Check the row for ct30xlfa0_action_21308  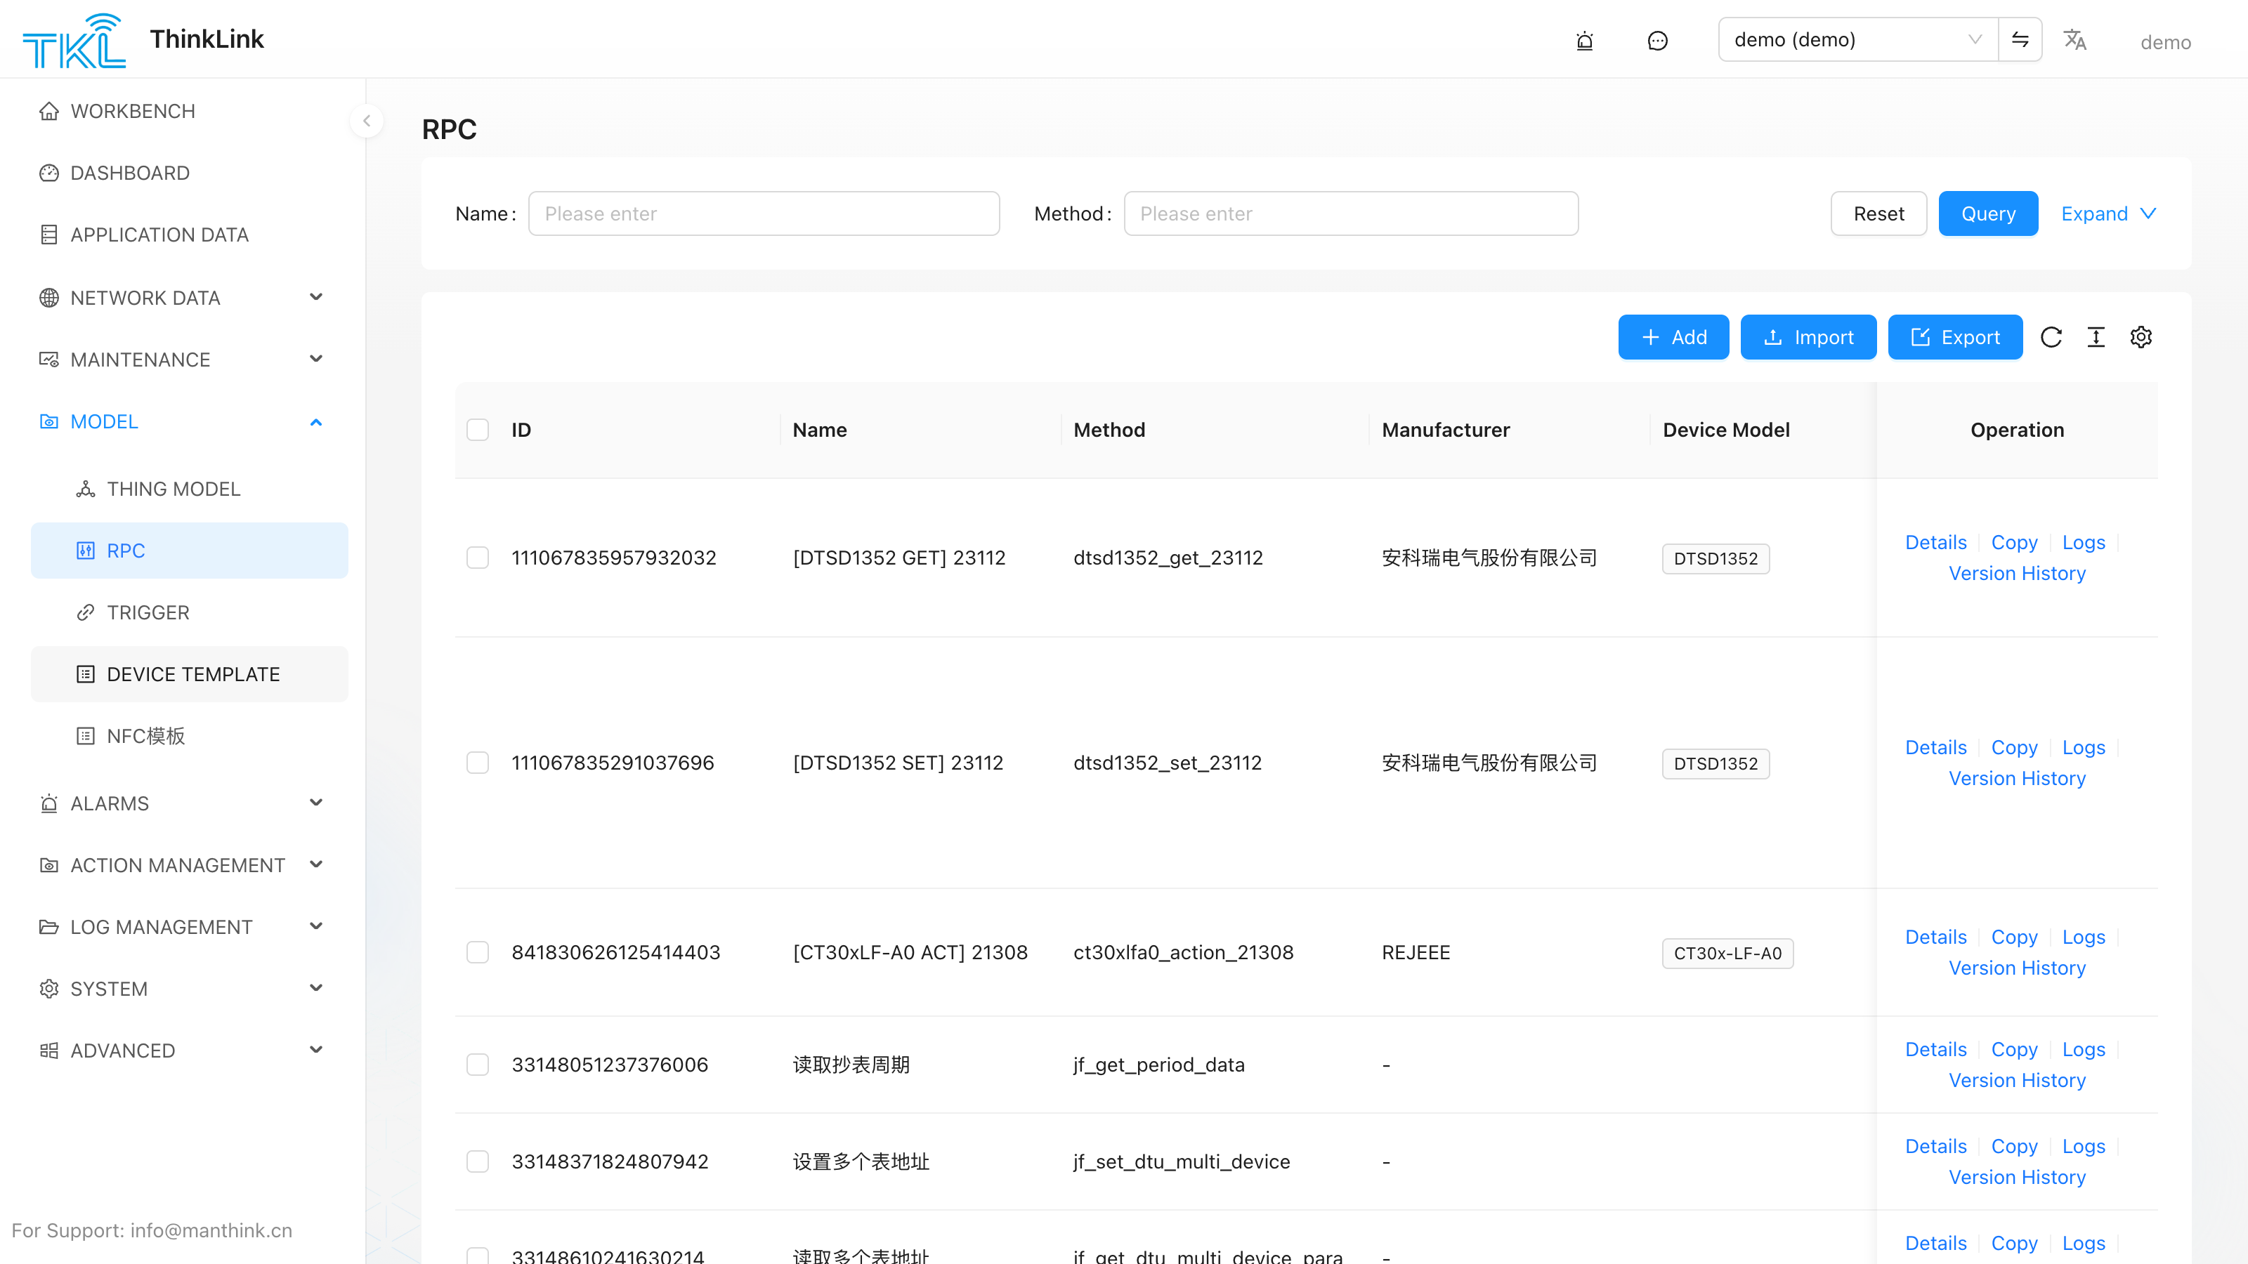(x=478, y=952)
